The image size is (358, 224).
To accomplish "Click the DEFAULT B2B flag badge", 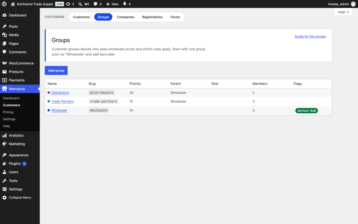I will click(x=306, y=111).
